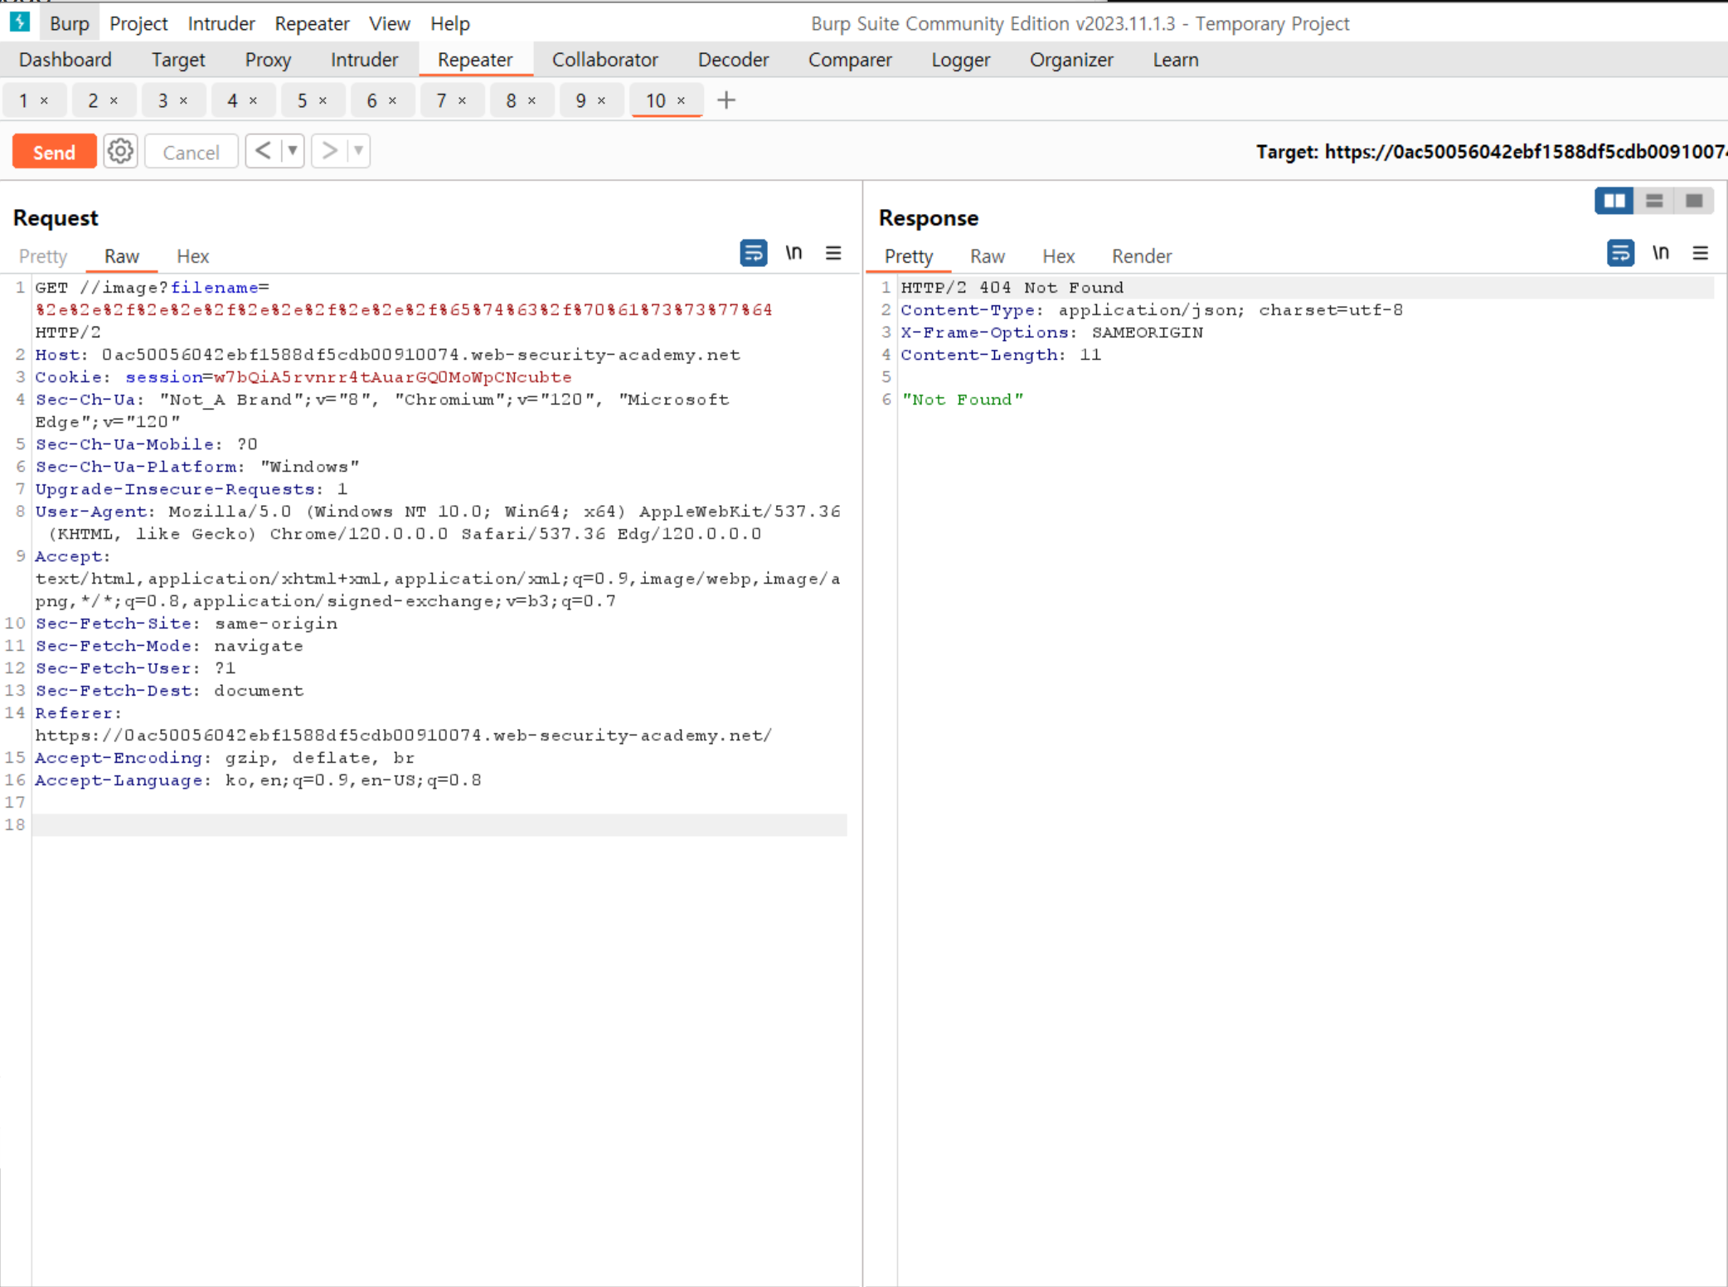Switch to combined single-panel layout view
This screenshot has height=1287, width=1728.
1693,201
